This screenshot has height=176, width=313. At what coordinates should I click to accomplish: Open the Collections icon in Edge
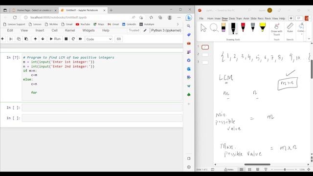(160, 18)
